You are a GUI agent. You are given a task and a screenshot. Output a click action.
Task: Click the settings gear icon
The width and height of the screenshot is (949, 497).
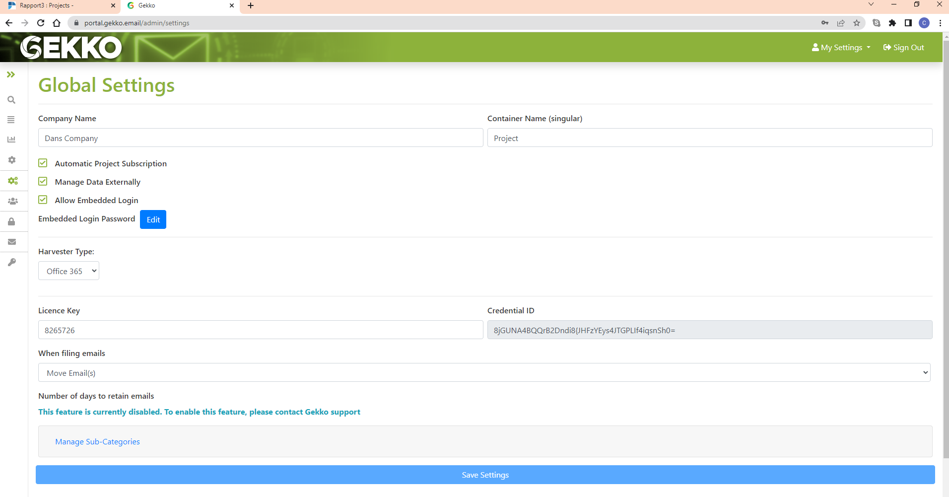coord(11,160)
